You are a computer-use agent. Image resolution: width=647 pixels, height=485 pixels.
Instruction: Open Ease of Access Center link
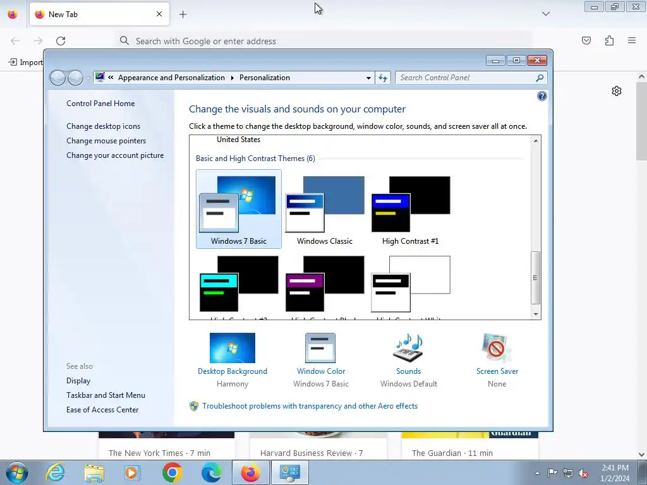102,409
